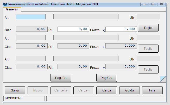Click the application icon in title bar
The height and width of the screenshot is (105, 170).
click(5, 4)
